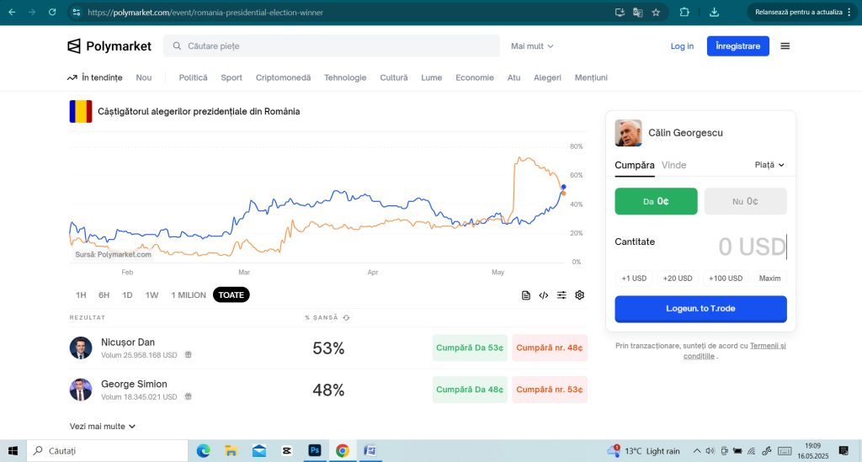
Task: Open the În tendințe category
Action: click(95, 77)
